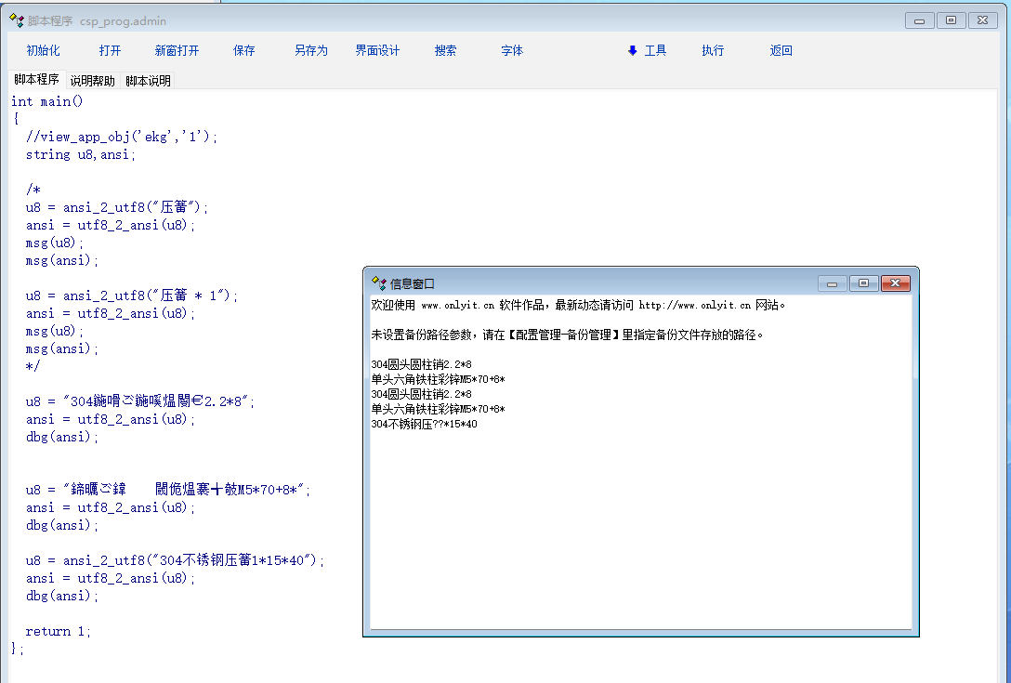Run the script with 执行
Viewport: 1011px width, 683px height.
click(713, 51)
